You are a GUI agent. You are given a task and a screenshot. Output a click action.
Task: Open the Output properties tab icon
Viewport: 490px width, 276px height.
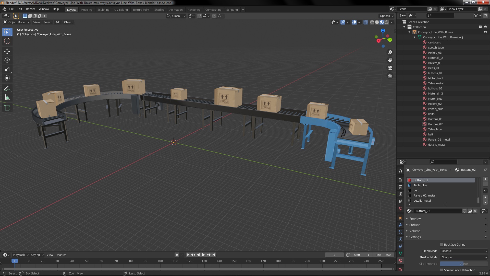(400, 187)
